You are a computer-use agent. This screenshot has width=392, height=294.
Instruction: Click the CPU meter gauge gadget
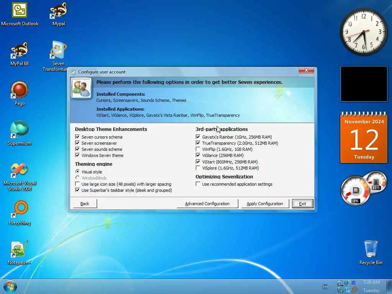[x=356, y=191]
